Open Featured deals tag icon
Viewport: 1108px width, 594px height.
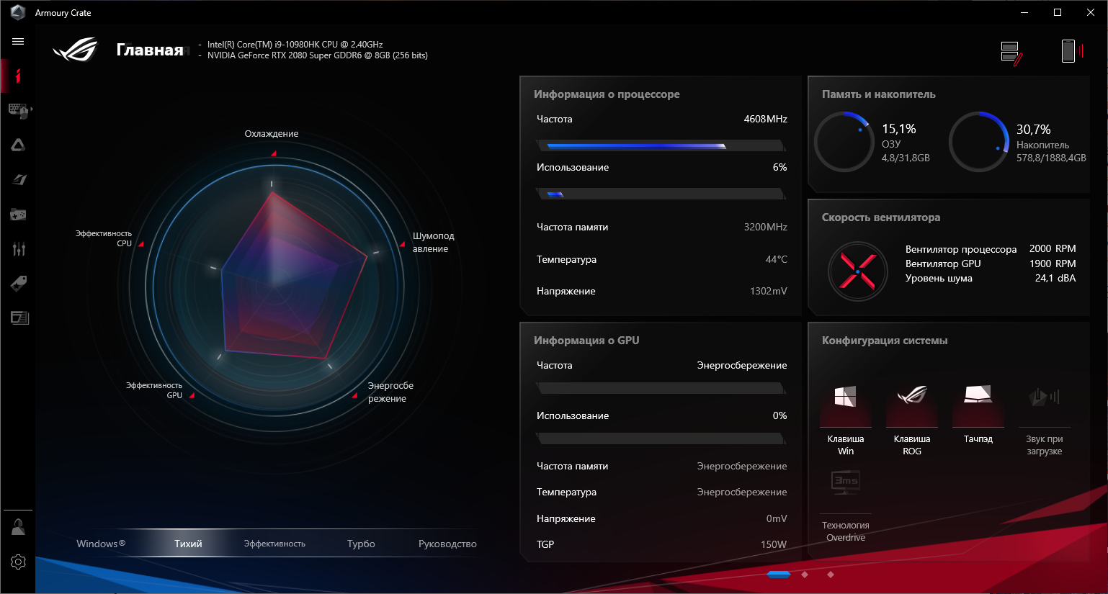19,284
